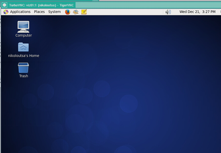The image size is (221, 153).
Task: Open the Applications menu
Action: click(20, 12)
